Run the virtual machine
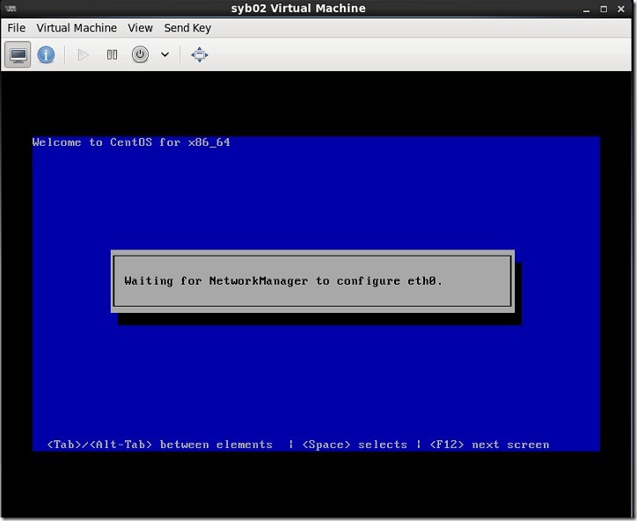 [x=84, y=54]
